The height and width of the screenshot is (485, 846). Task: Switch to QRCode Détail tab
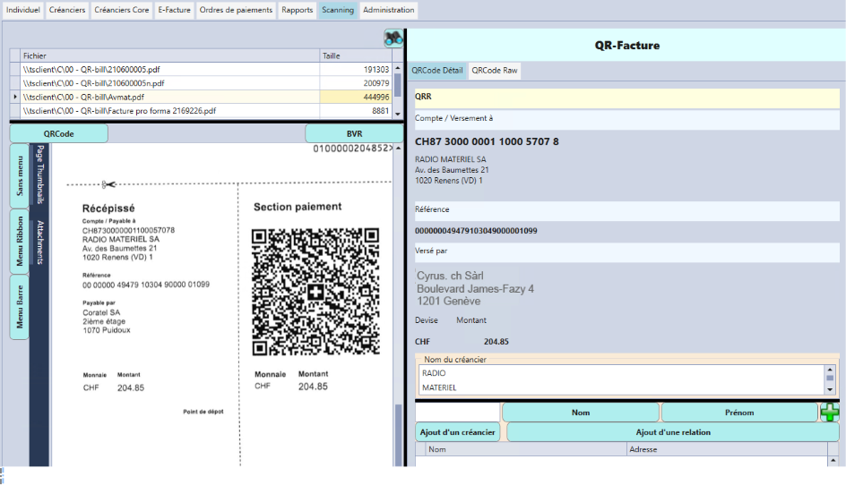[437, 71]
